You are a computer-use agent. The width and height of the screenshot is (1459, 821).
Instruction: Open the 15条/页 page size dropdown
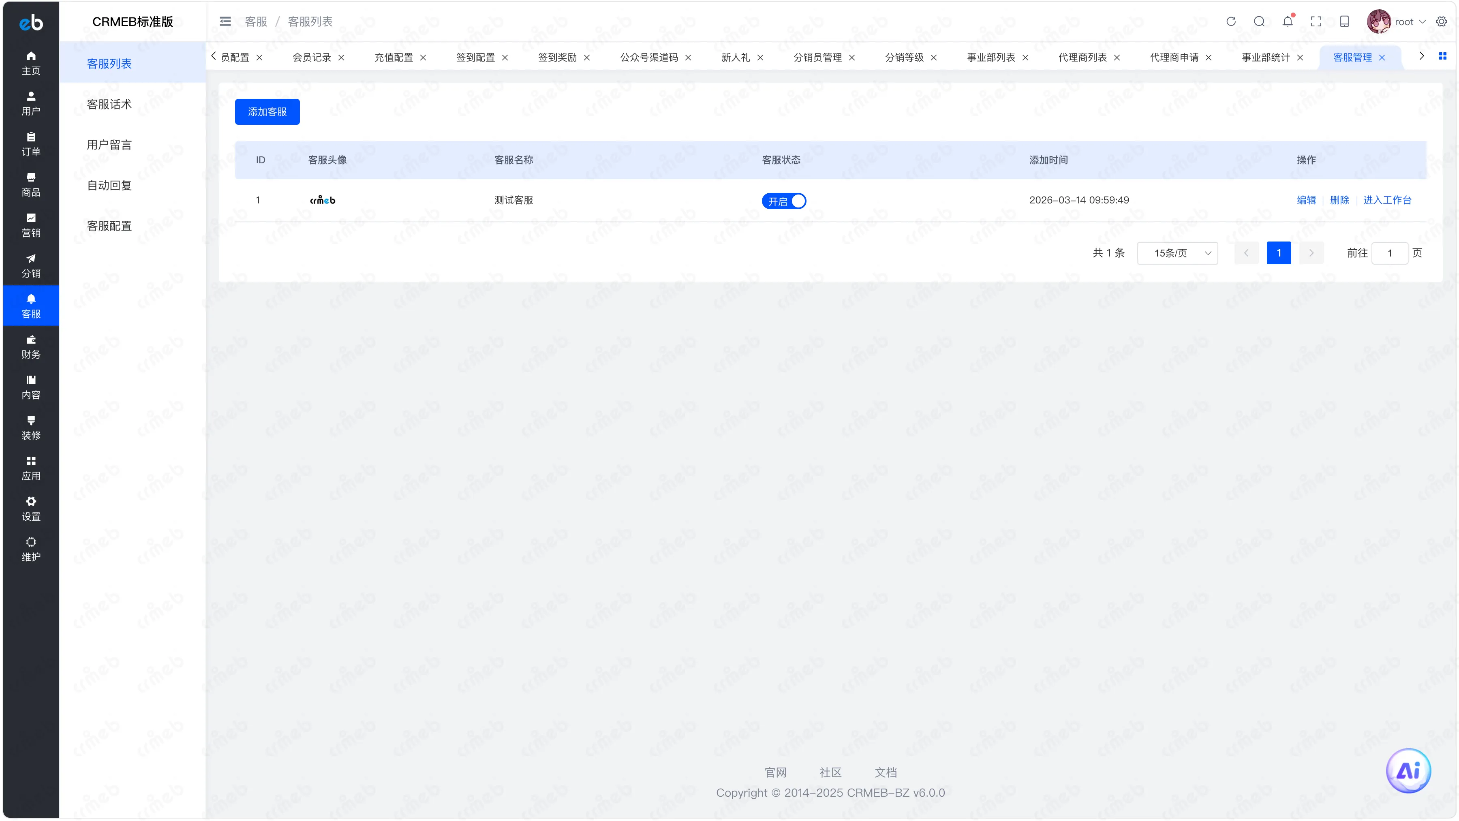(x=1177, y=253)
